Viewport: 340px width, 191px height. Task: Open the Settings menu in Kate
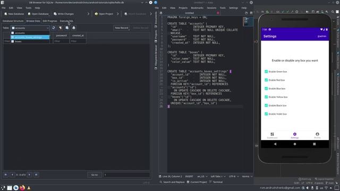point(234,8)
